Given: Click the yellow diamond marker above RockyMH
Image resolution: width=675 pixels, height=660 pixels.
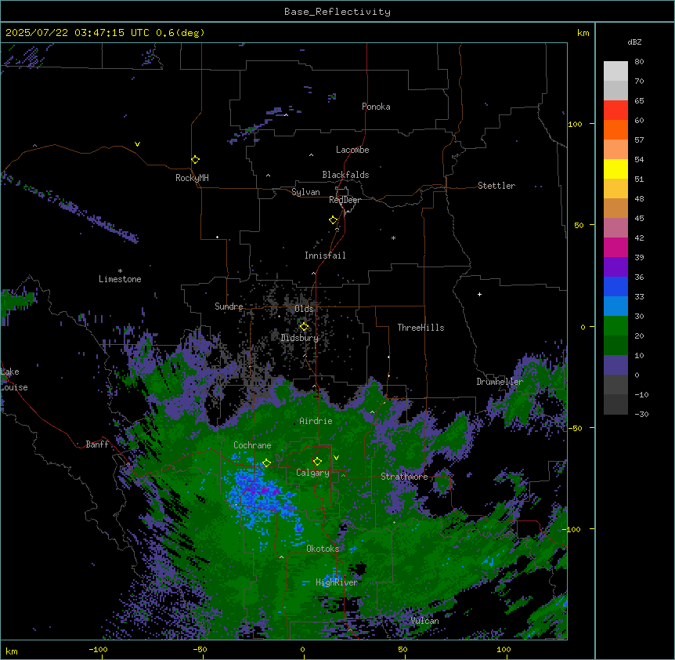Looking at the screenshot, I should (x=195, y=160).
